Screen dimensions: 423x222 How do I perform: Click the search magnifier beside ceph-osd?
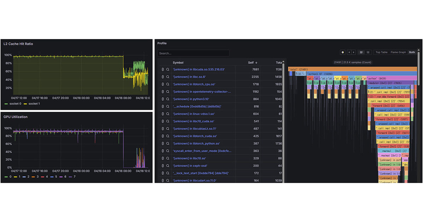click(167, 165)
